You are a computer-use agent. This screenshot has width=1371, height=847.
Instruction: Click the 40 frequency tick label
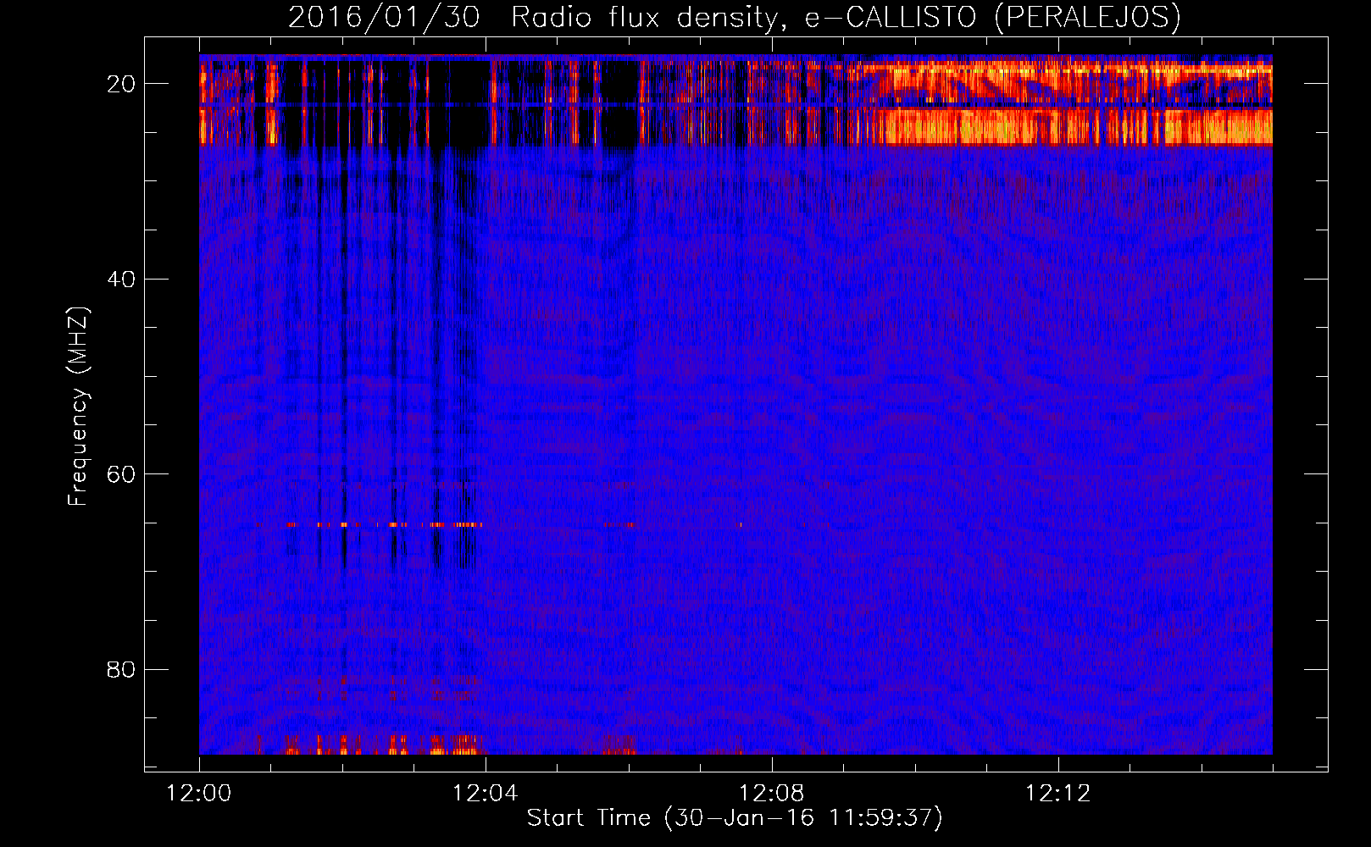pyautogui.click(x=122, y=279)
